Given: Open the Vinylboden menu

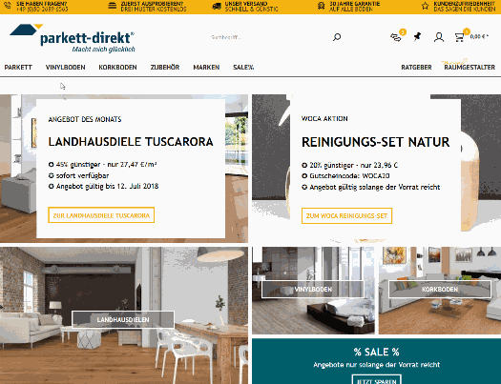Looking at the screenshot, I should tap(66, 68).
